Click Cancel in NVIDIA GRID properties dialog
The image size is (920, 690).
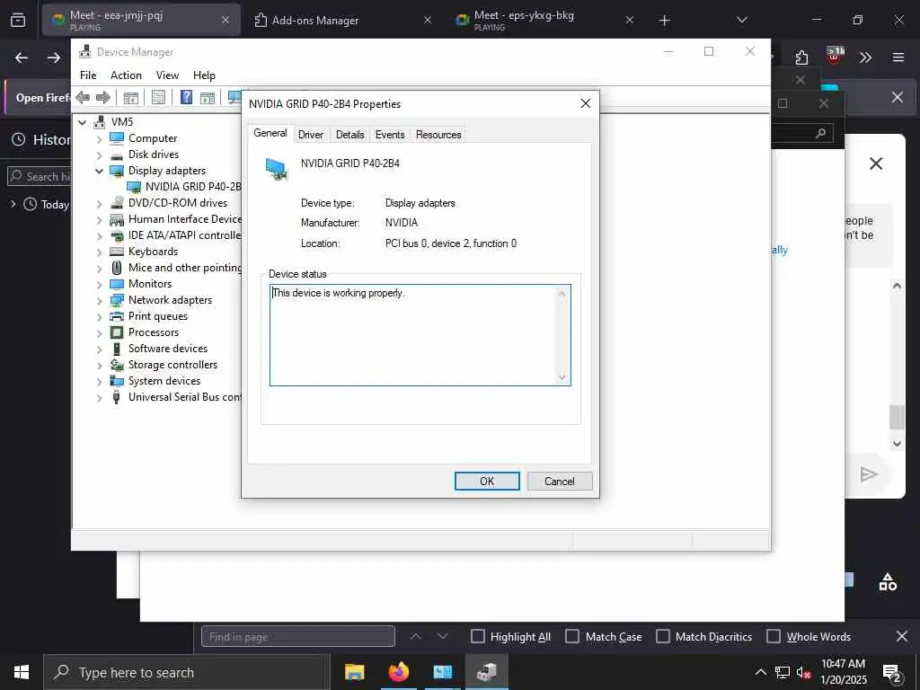click(559, 482)
